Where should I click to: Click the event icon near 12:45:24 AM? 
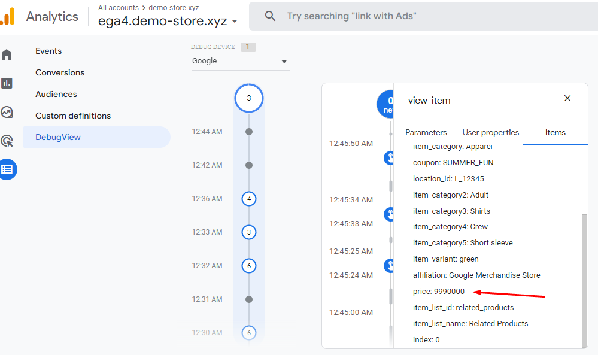[389, 265]
